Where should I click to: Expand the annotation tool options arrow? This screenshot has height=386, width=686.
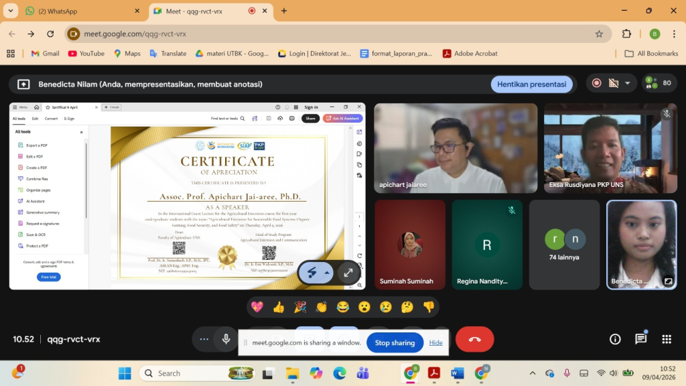(x=327, y=273)
